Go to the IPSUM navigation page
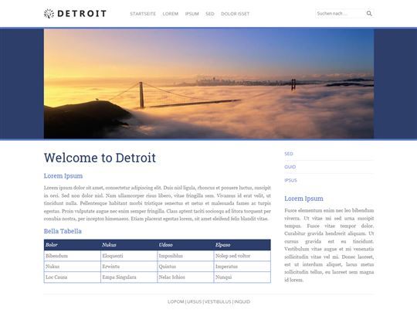The image size is (417, 313). (192, 14)
